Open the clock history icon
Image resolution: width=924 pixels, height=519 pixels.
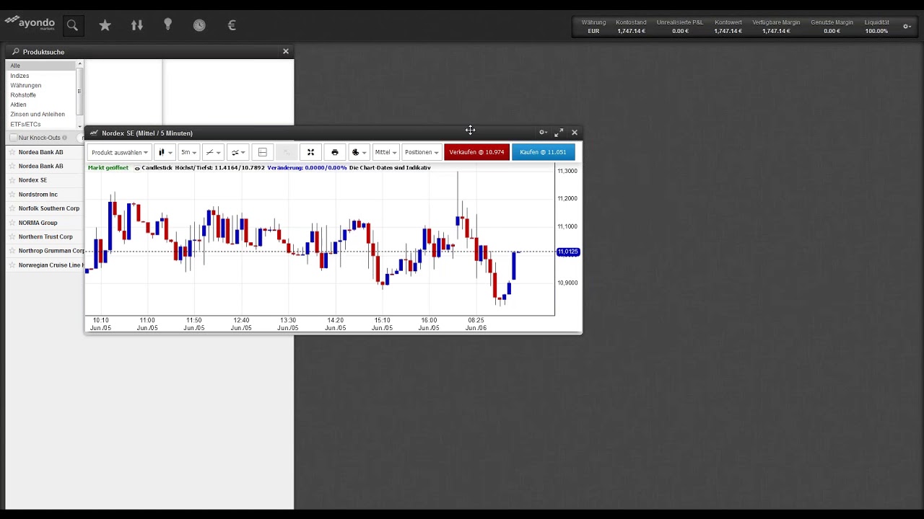199,25
